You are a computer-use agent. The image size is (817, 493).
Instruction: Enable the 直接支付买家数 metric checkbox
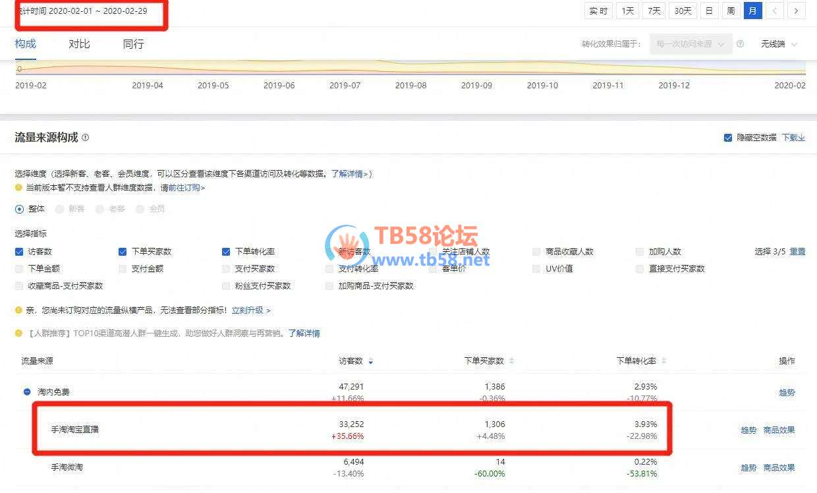(x=640, y=268)
